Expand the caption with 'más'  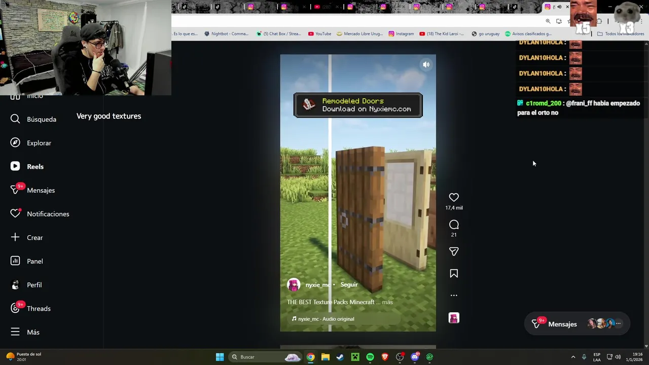(x=387, y=302)
